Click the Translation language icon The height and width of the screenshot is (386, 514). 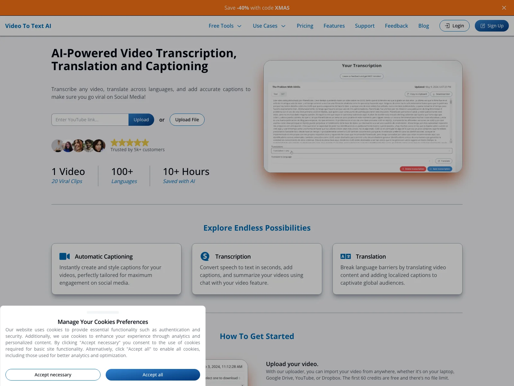click(346, 256)
